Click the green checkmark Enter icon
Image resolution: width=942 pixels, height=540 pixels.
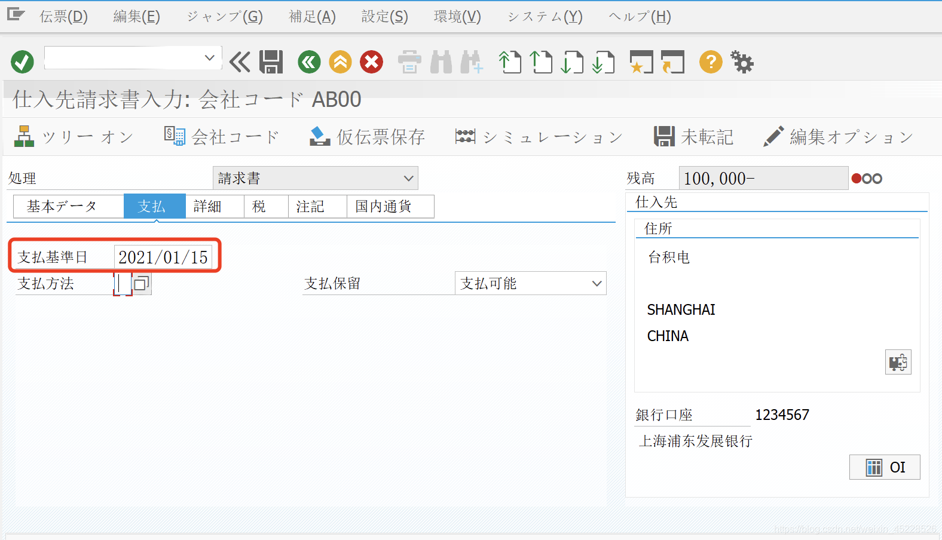click(22, 62)
